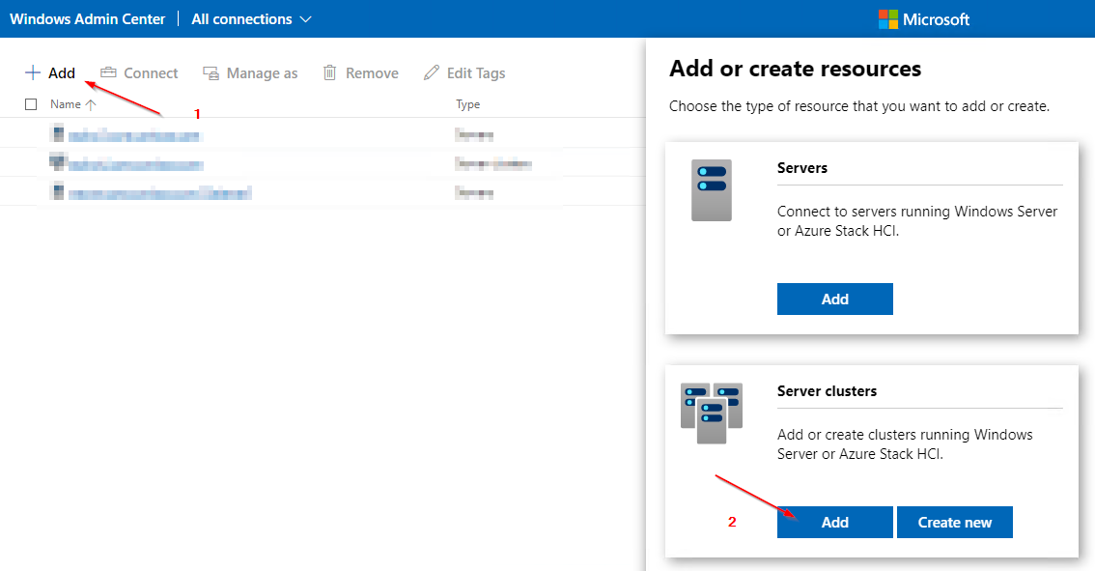Click the Remove trash can button
This screenshot has width=1095, height=571.
(360, 72)
